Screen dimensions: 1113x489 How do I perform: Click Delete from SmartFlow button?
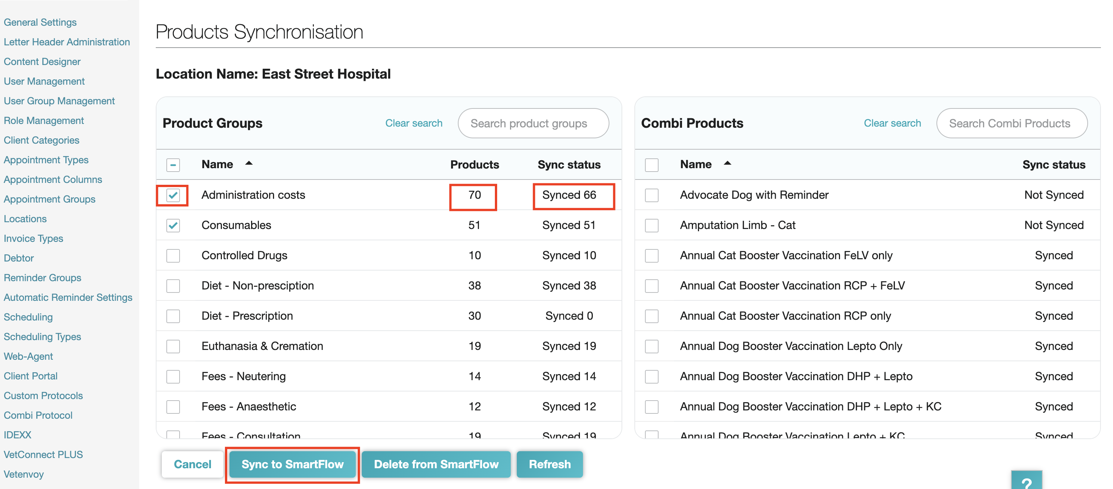[x=436, y=464]
